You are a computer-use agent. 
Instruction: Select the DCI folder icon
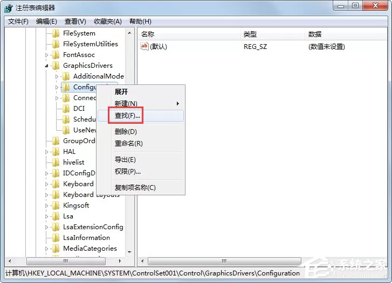(66, 109)
